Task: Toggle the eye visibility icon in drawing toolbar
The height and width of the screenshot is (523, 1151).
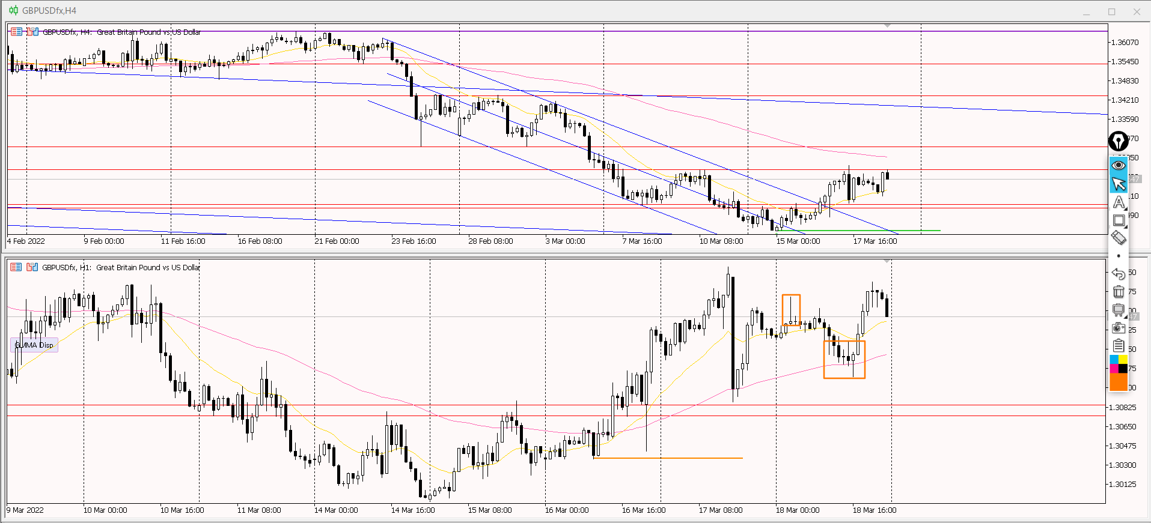Action: [1118, 165]
